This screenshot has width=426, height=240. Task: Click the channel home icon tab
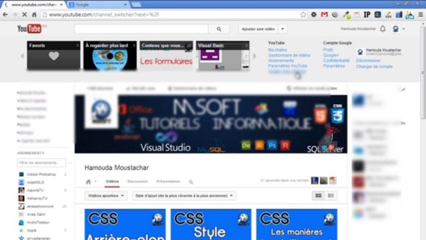[88, 182]
